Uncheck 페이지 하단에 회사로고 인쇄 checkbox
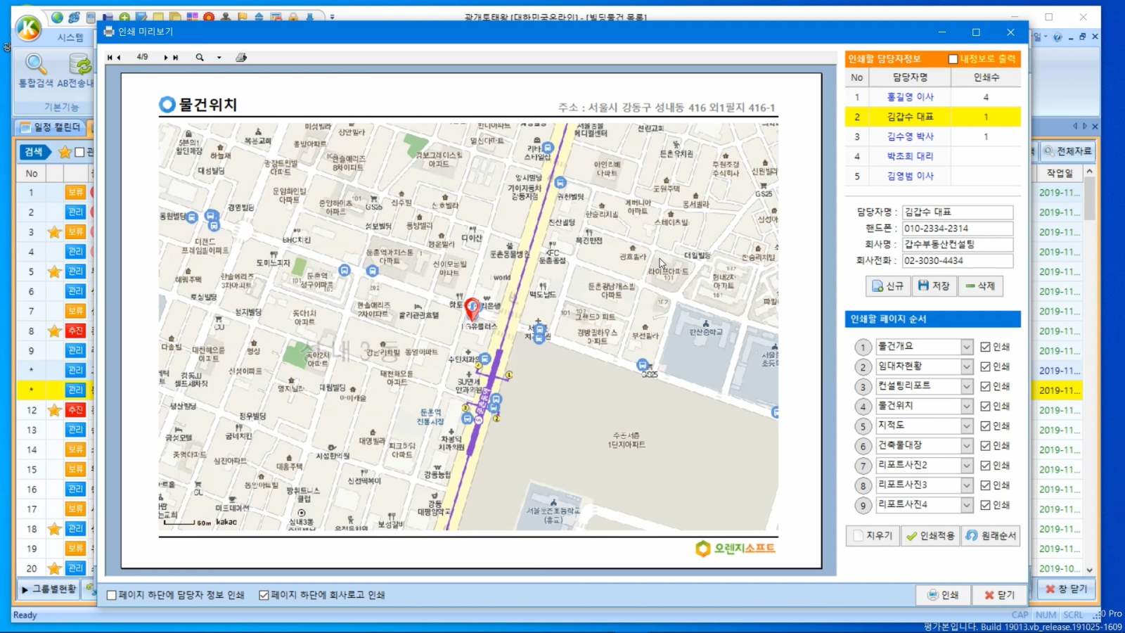1125x633 pixels. [x=264, y=595]
